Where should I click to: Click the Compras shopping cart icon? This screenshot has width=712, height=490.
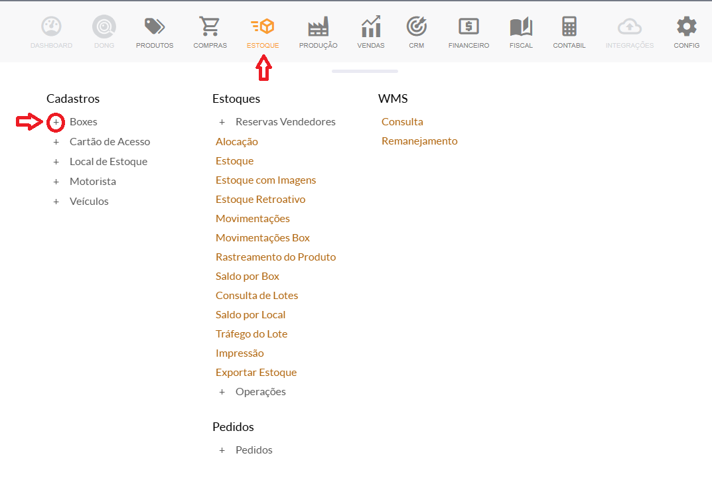point(210,27)
